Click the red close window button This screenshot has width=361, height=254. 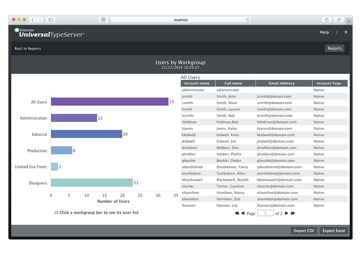[x=13, y=20]
